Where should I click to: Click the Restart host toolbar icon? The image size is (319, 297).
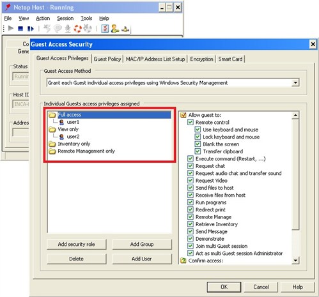[x=31, y=28]
